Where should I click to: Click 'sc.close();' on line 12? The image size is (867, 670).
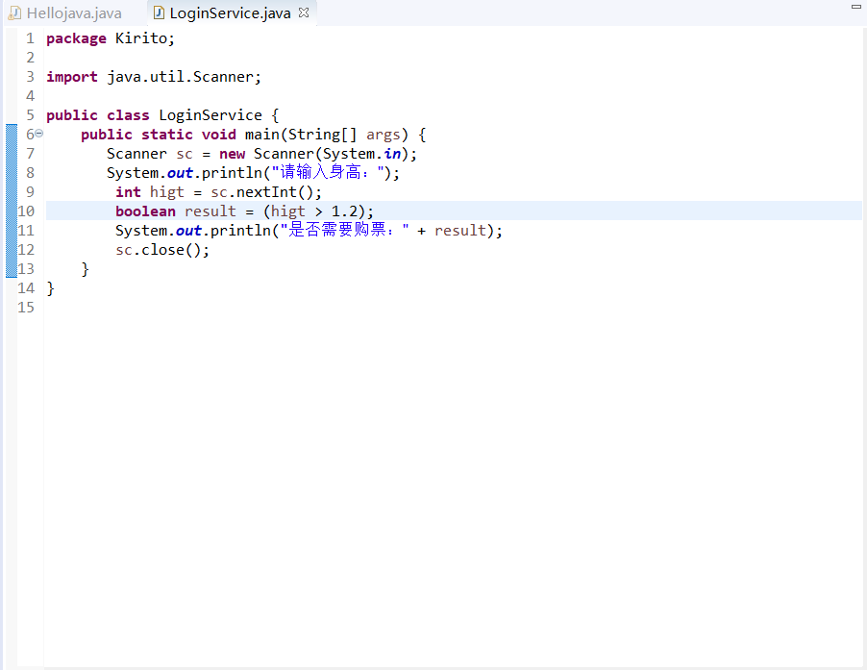point(162,250)
